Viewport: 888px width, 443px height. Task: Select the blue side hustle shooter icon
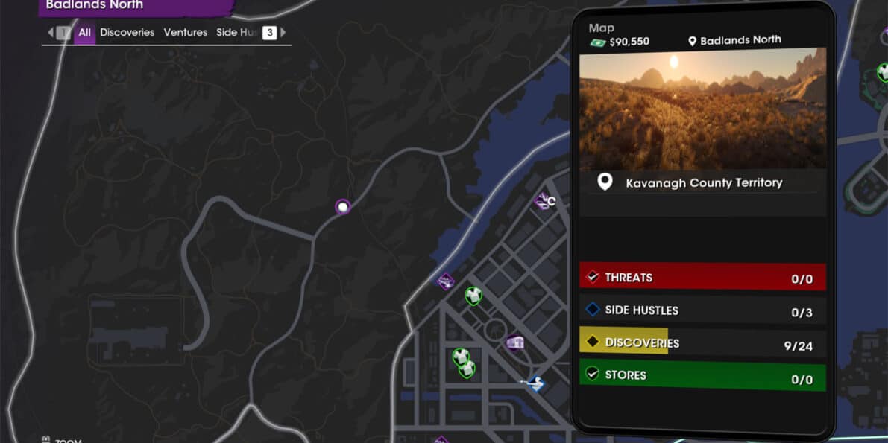point(534,385)
